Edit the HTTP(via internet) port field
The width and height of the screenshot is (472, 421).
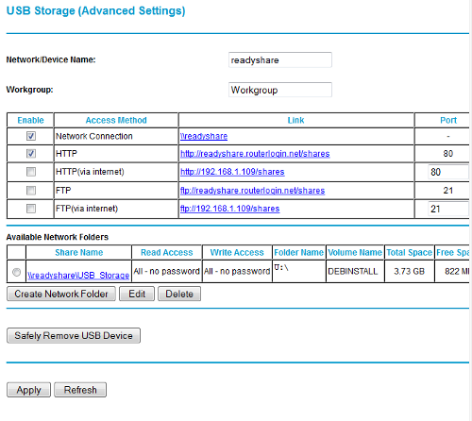pyautogui.click(x=448, y=172)
